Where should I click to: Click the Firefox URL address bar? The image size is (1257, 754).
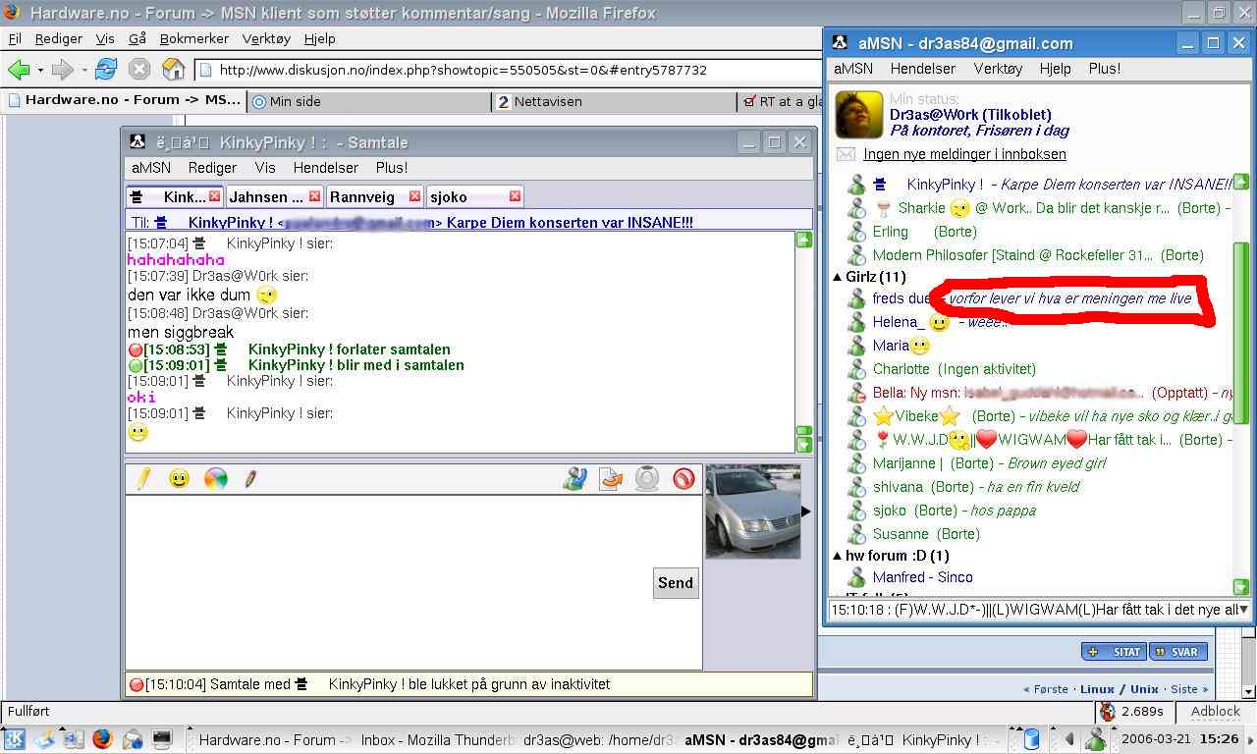506,70
